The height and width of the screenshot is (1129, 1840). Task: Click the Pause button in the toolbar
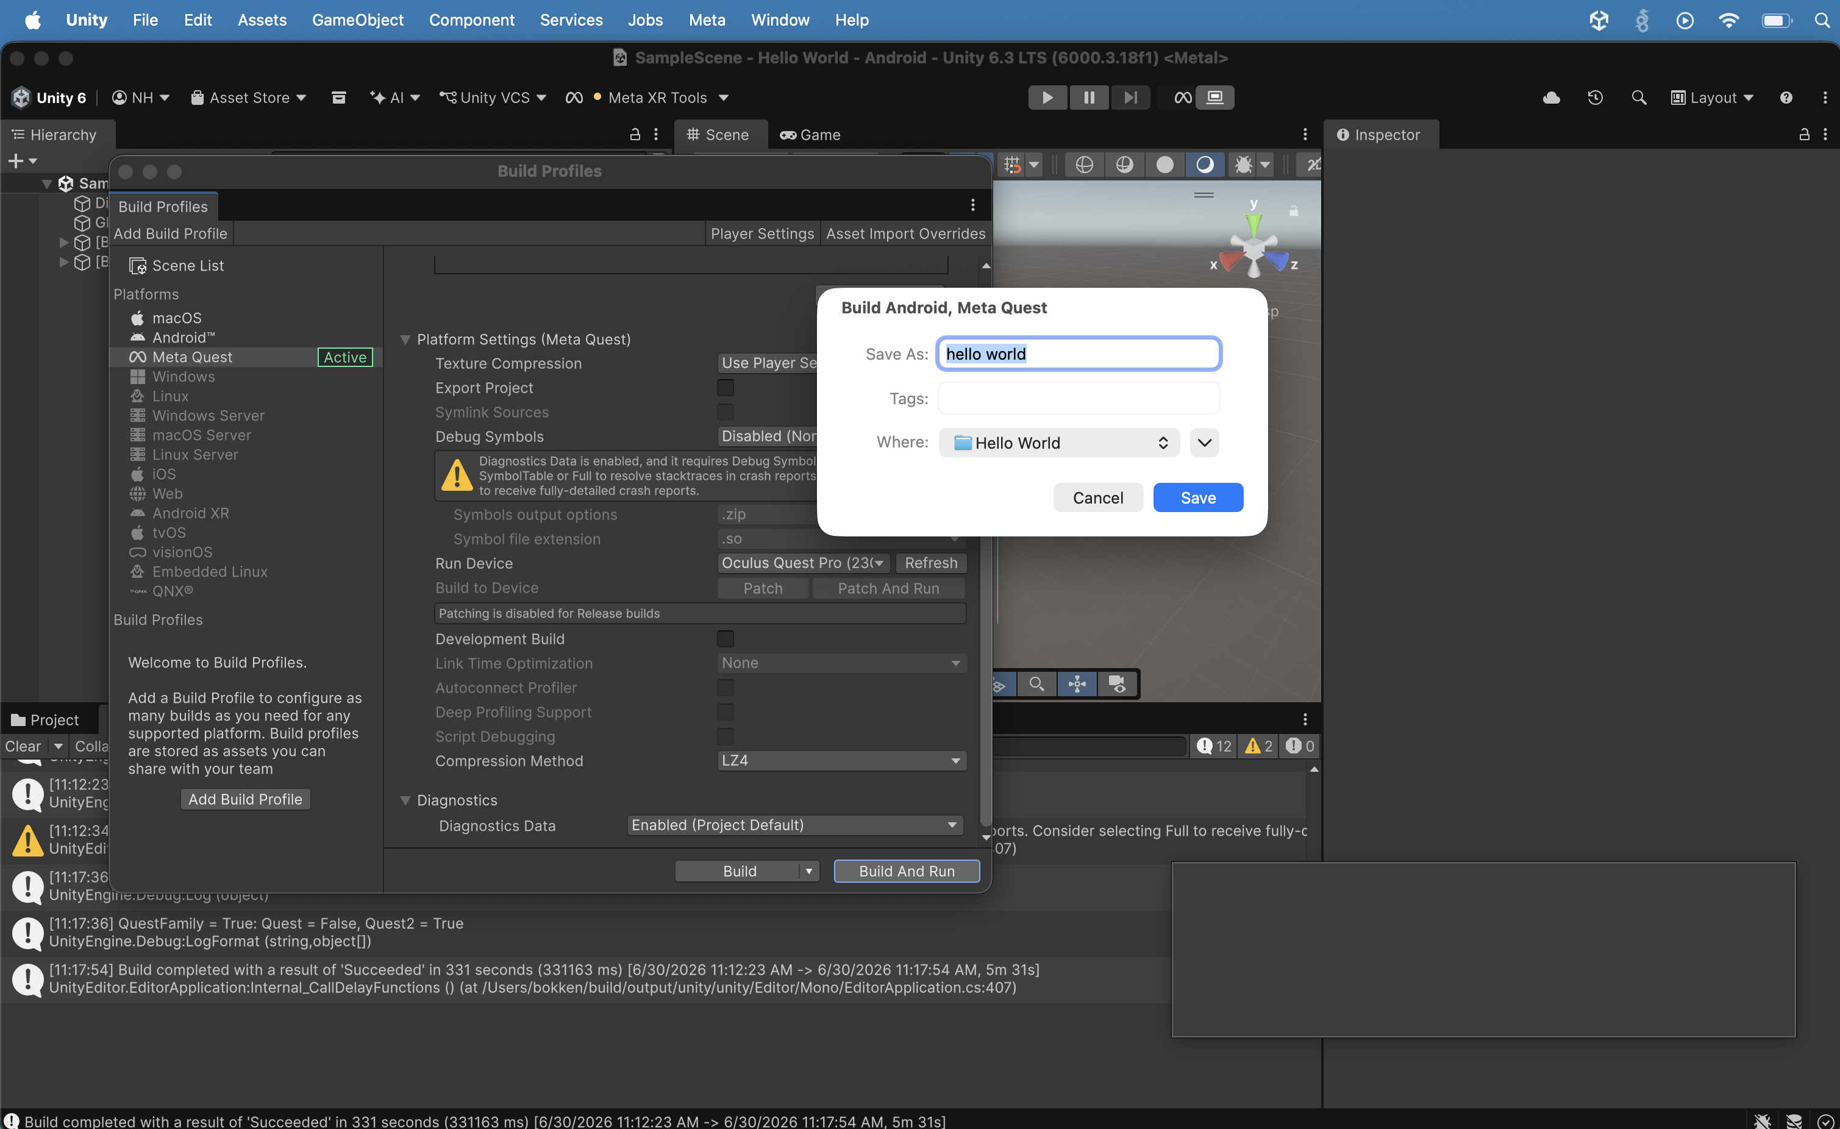[x=1089, y=98]
